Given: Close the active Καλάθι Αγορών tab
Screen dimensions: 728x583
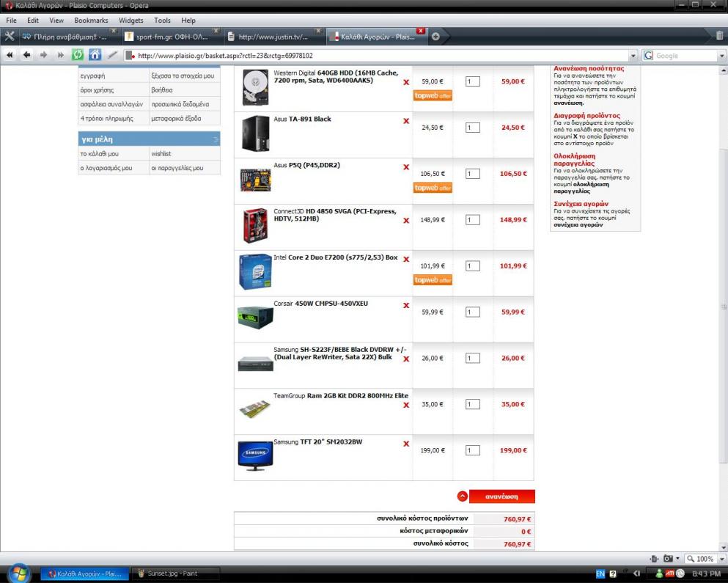Looking at the screenshot, I should pyautogui.click(x=421, y=31).
